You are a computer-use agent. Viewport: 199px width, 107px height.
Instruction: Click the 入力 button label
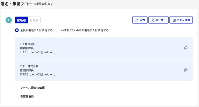click(142, 20)
